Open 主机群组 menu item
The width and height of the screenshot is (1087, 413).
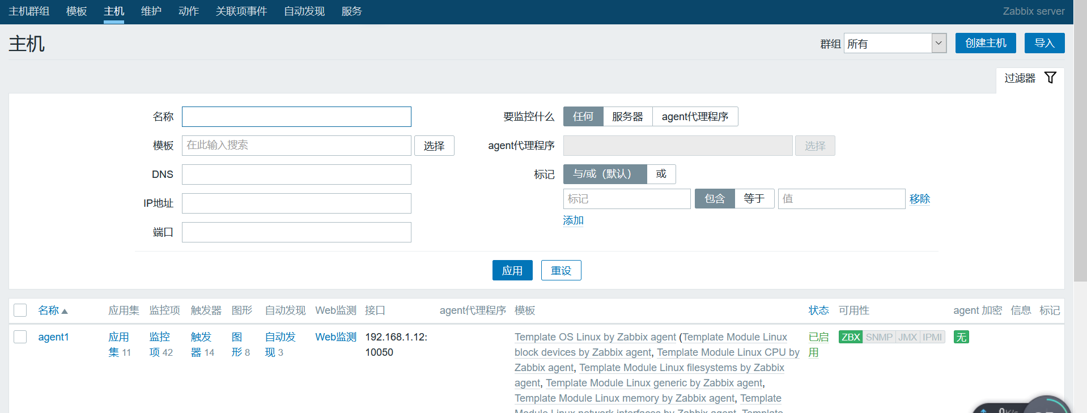coord(29,11)
